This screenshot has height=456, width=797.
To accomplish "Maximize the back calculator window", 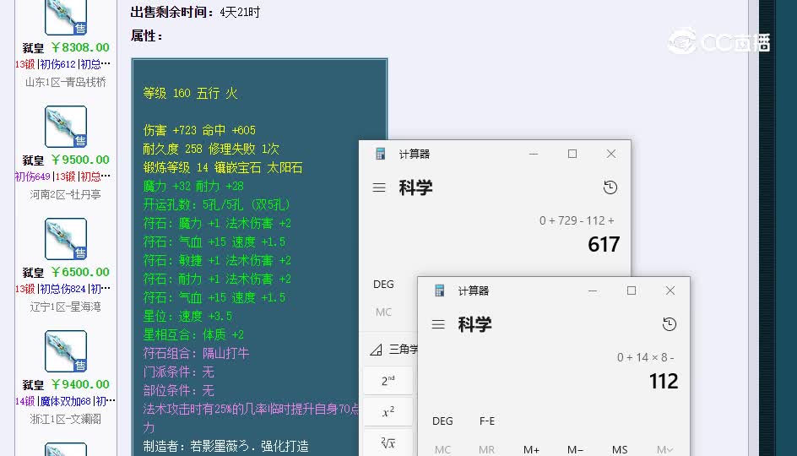I will point(572,154).
